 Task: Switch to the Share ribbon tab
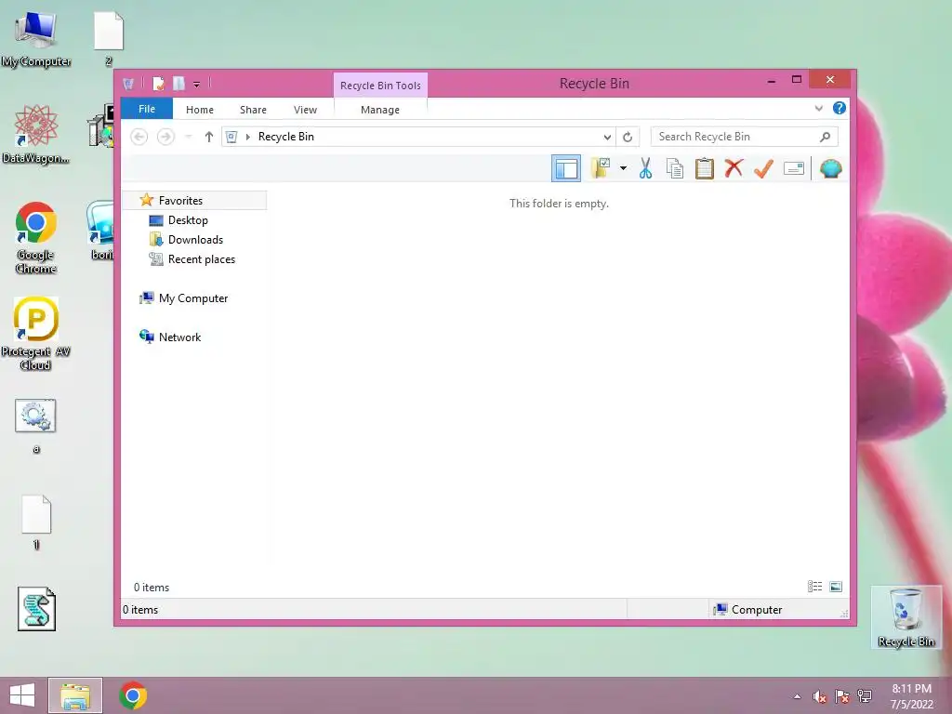pos(253,110)
